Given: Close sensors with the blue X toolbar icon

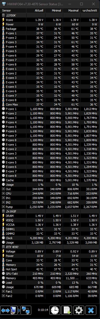Looking at the screenshot, I should pos(91,310).
